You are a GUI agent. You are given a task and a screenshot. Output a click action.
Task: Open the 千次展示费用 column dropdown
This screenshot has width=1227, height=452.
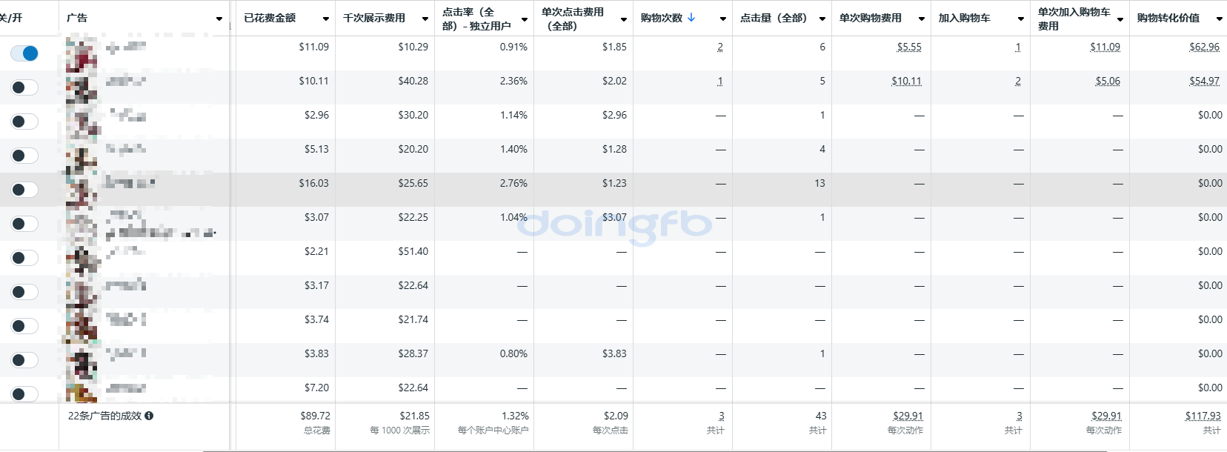(x=425, y=19)
